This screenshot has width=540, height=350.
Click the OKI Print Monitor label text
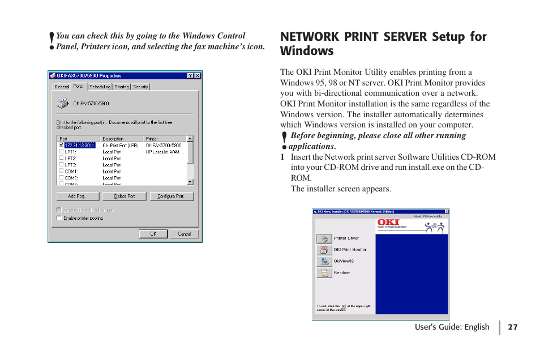coord(350,250)
